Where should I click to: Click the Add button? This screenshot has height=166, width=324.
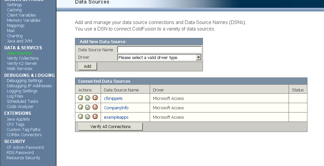(88, 66)
